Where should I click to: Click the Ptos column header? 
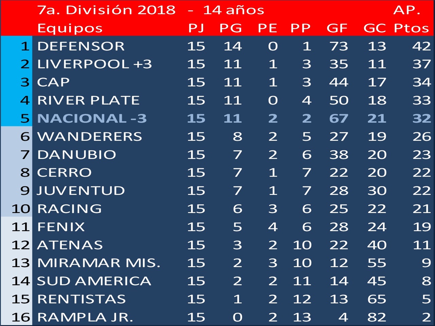(x=411, y=28)
